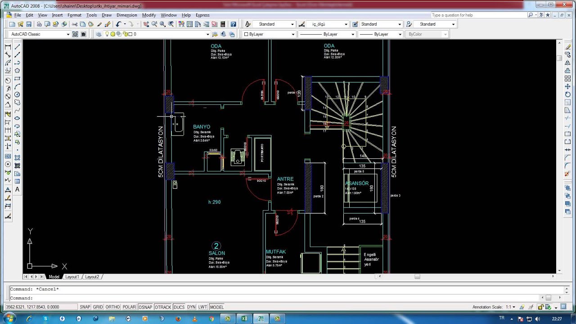Activate the Zoom Window tool
This screenshot has width=576, height=324.
[x=162, y=24]
